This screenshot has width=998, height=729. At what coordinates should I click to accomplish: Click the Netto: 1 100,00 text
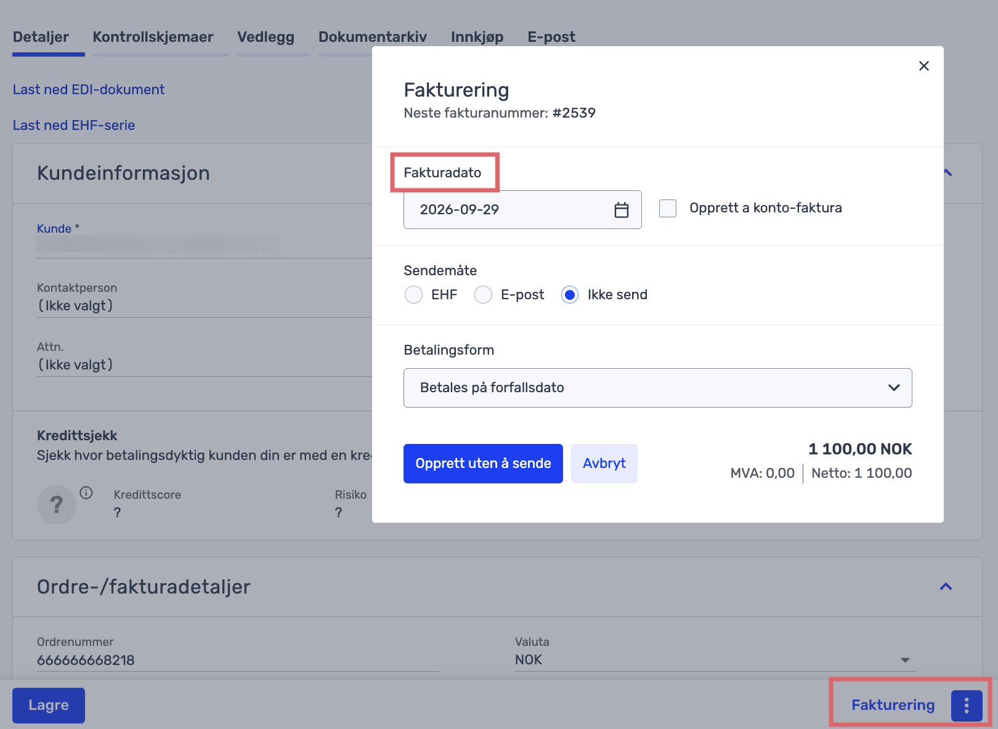(x=861, y=473)
